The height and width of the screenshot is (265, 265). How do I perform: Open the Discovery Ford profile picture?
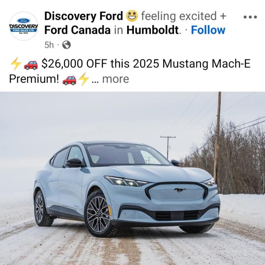(x=23, y=26)
